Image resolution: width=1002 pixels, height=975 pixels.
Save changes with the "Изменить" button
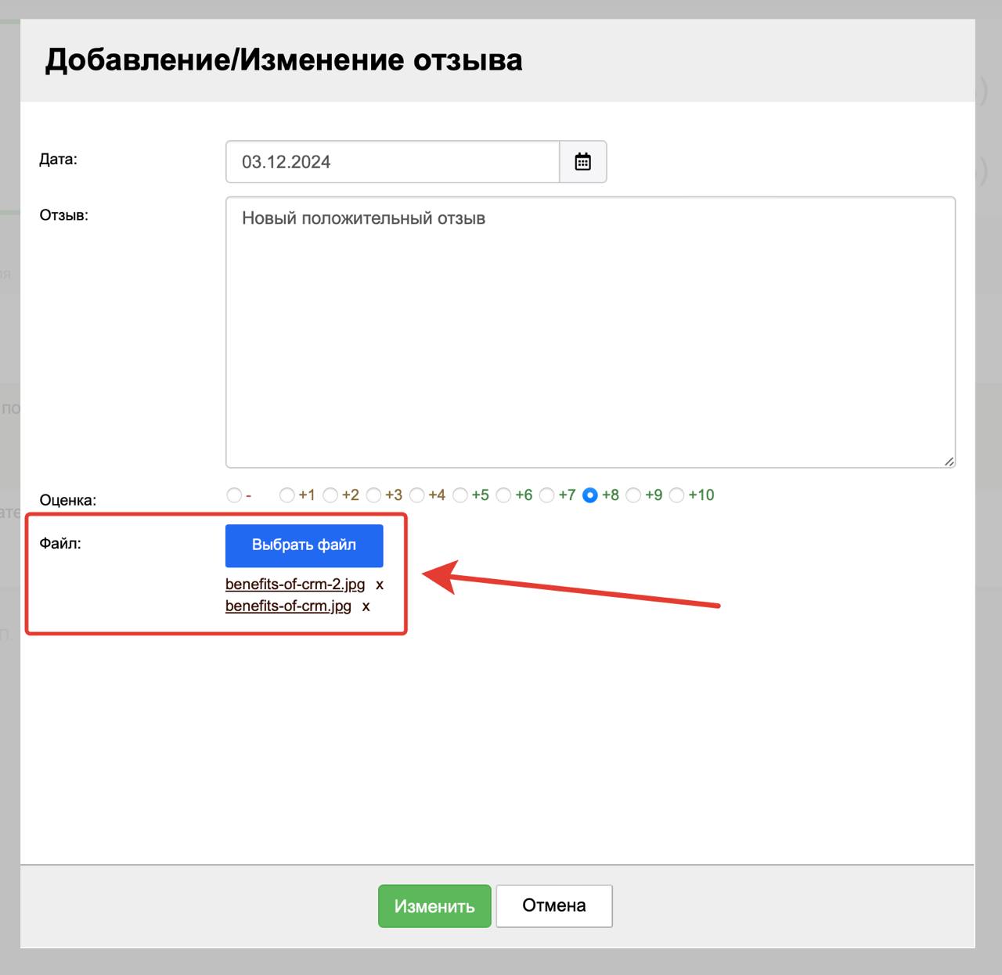click(434, 906)
